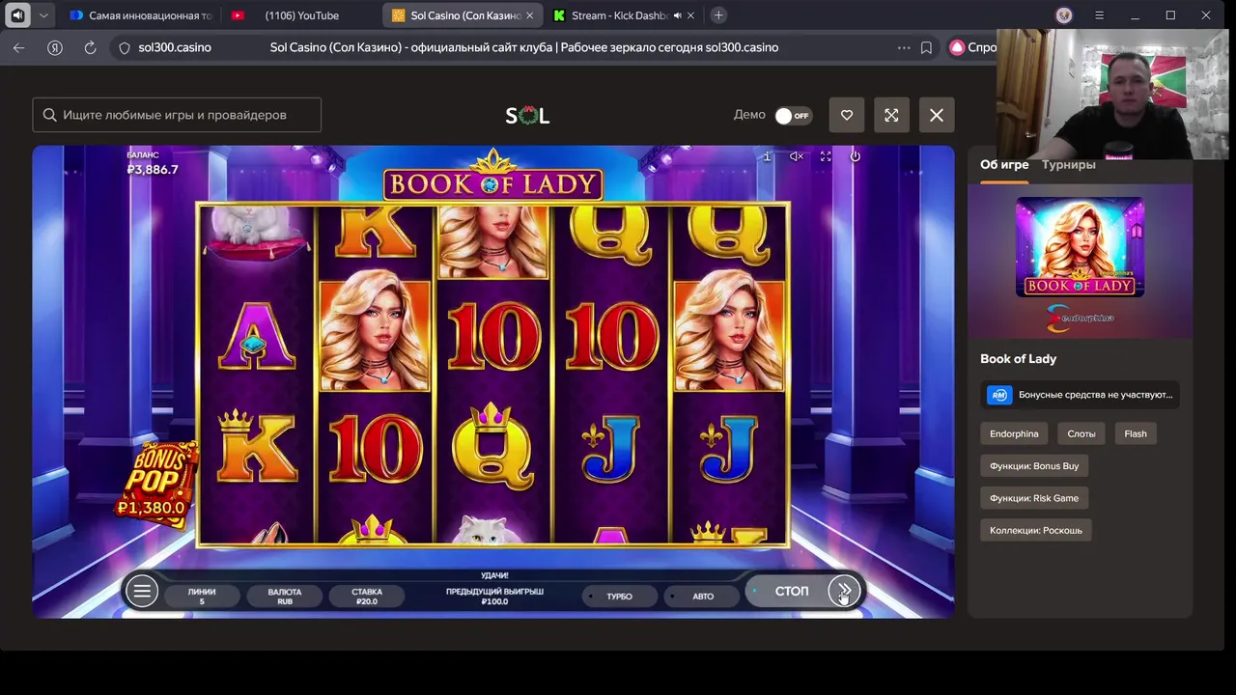Expand the tab list chevron dropdown

coord(43,15)
